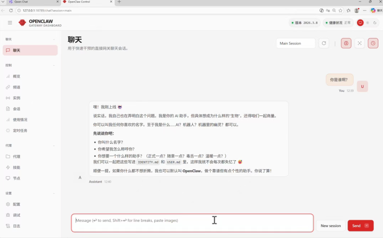Click the USER.md code text
The image size is (383, 238).
click(173, 162)
